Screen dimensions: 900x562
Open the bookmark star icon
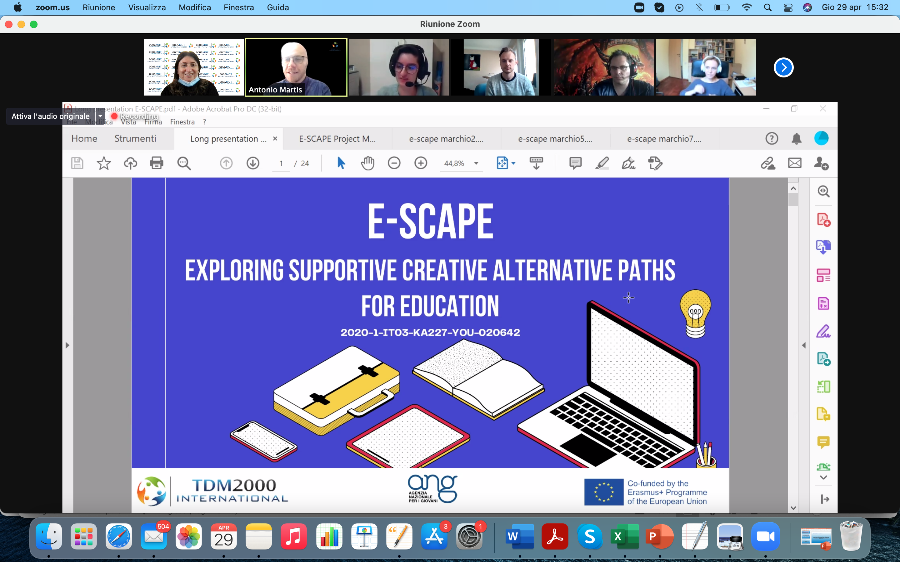click(104, 163)
